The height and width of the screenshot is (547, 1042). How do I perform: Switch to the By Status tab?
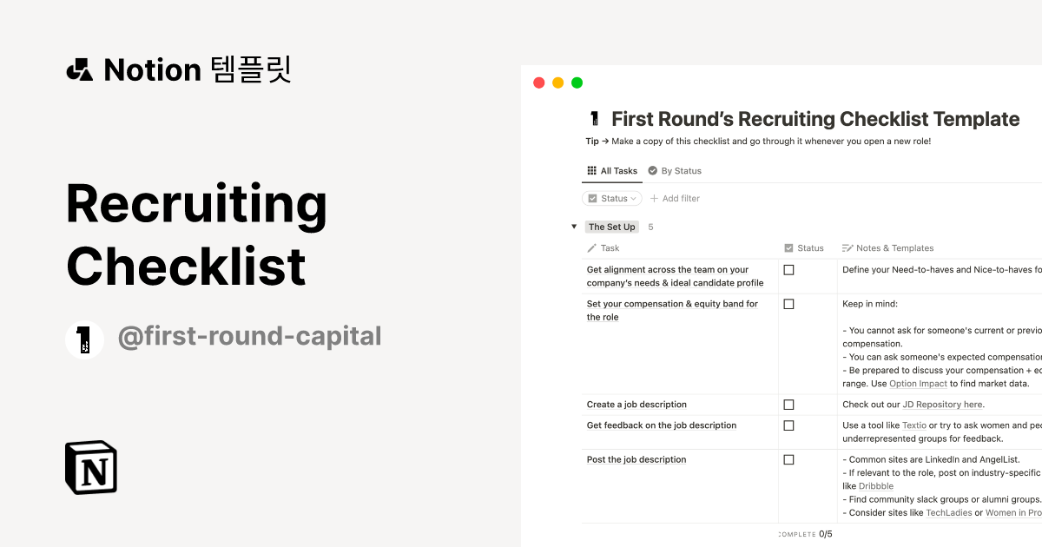coord(675,171)
